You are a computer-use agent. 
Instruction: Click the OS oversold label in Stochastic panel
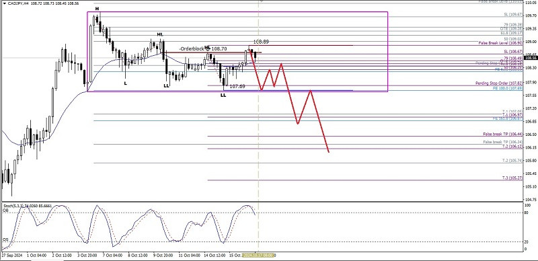coord(5,239)
